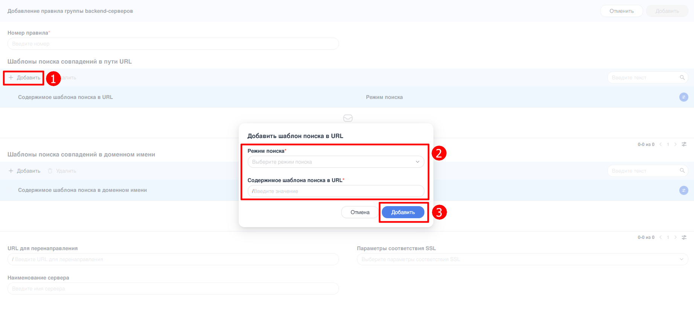Open pagination settings icon below URL path table
Image resolution: width=694 pixels, height=325 pixels.
tap(684, 144)
